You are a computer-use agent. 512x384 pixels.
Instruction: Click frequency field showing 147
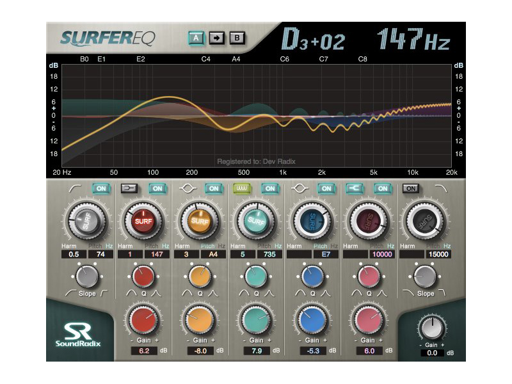click(x=157, y=254)
